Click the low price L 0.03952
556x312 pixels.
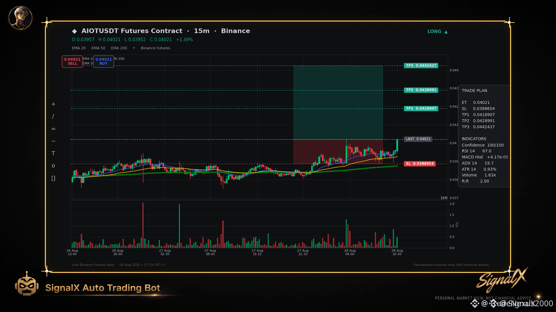point(135,40)
